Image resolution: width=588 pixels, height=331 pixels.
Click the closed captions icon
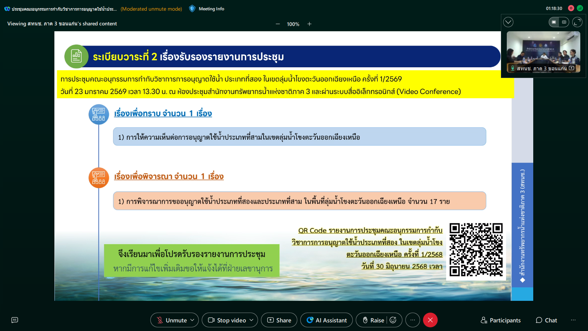(x=15, y=320)
